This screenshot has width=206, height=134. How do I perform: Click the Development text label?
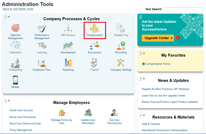coord(68,52)
